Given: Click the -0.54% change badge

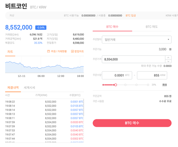Looking at the screenshot, I should [x=41, y=28].
